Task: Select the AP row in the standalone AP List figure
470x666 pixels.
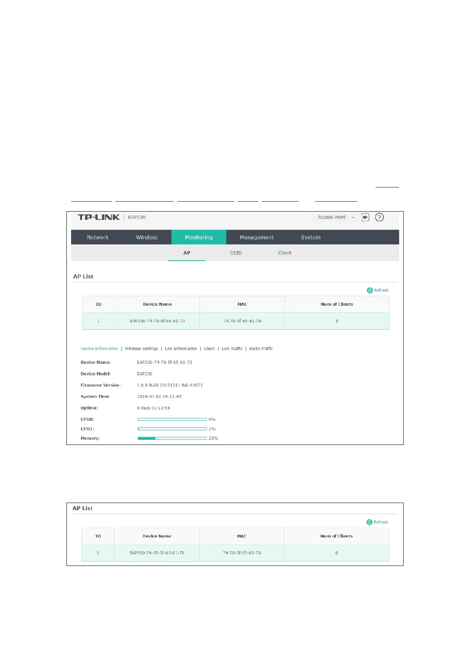Action: point(235,553)
